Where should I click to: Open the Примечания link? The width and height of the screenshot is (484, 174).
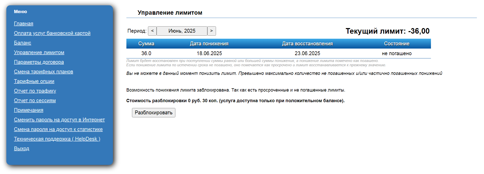tap(29, 110)
